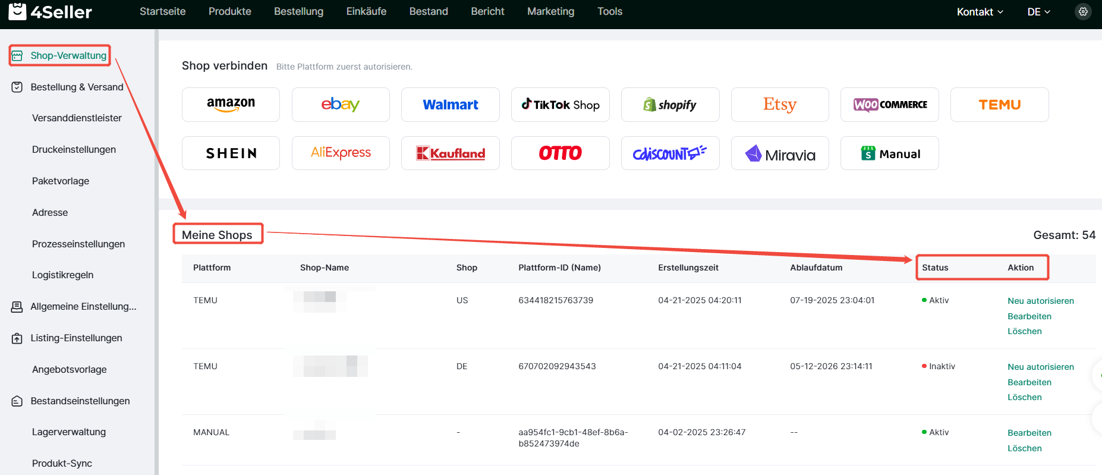This screenshot has width=1102, height=475.
Task: Connect a Shopify shop
Action: tap(670, 105)
